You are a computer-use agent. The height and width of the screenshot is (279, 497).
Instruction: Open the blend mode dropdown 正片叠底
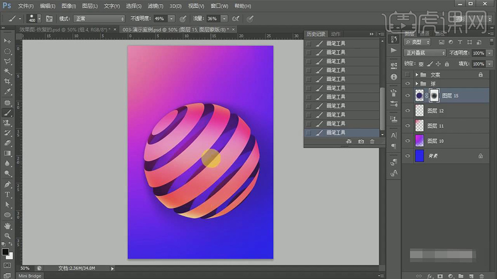pyautogui.click(x=425, y=53)
